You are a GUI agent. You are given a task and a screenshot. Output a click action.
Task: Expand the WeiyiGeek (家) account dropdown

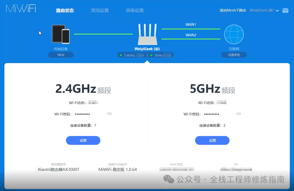[x=264, y=11]
